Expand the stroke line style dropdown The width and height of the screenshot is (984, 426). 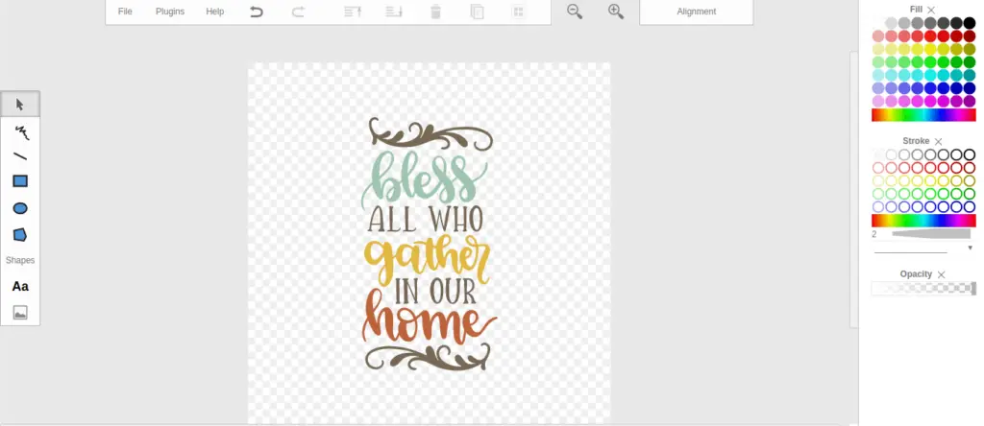click(970, 248)
